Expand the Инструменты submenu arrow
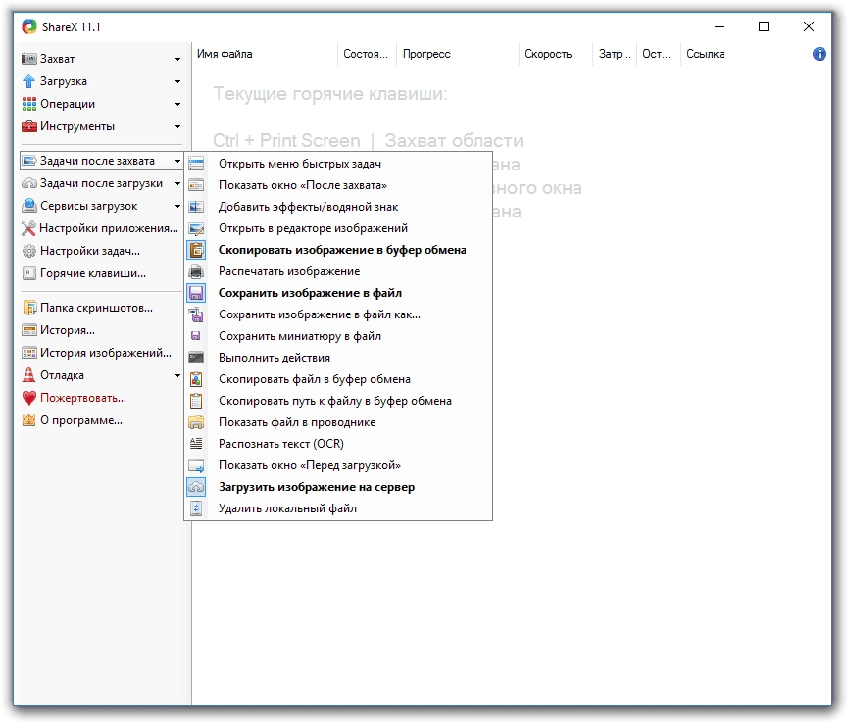Image resolution: width=849 pixels, height=725 pixels. tap(177, 127)
